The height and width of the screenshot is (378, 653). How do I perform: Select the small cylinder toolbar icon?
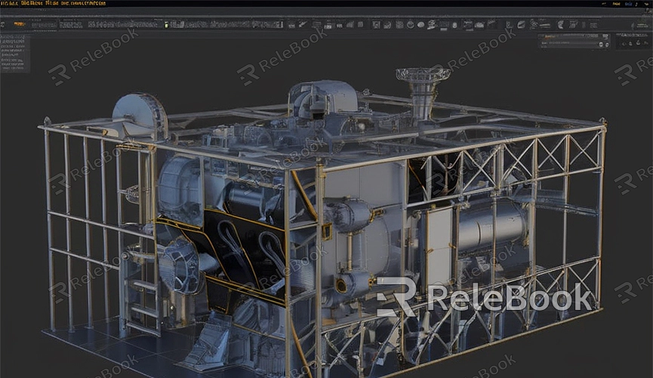point(454,25)
